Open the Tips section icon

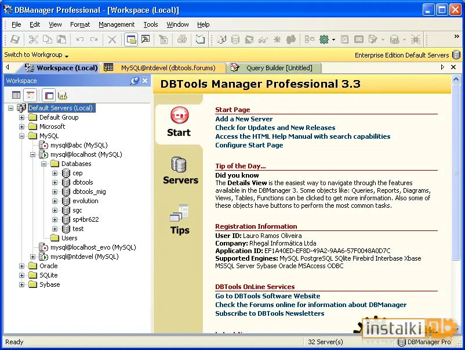click(179, 213)
